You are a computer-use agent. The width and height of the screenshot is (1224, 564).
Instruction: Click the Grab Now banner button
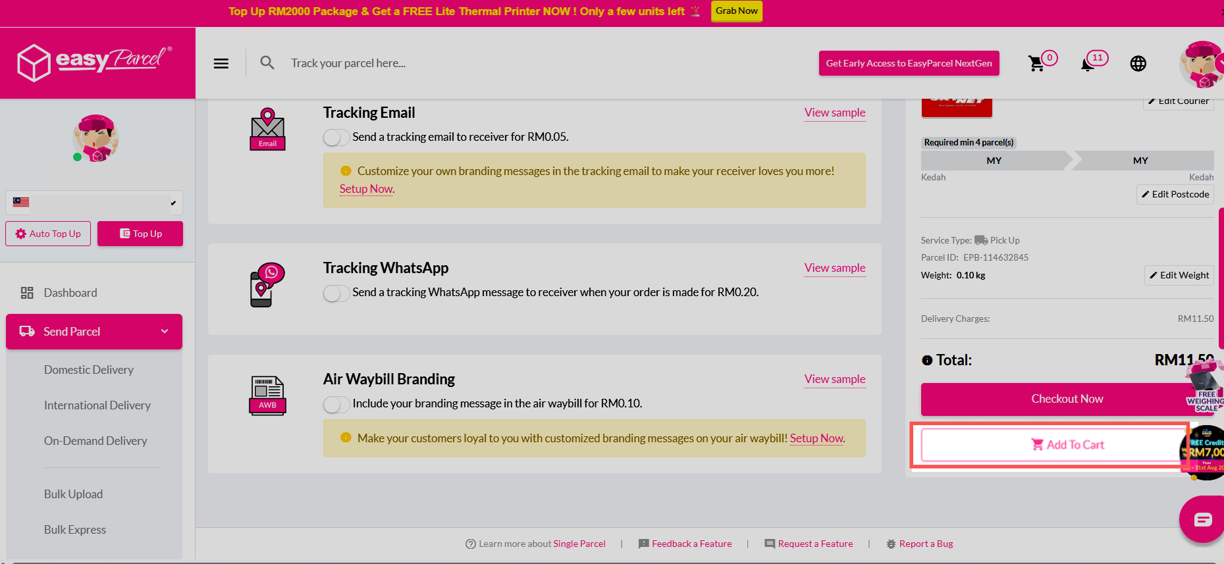(x=737, y=11)
